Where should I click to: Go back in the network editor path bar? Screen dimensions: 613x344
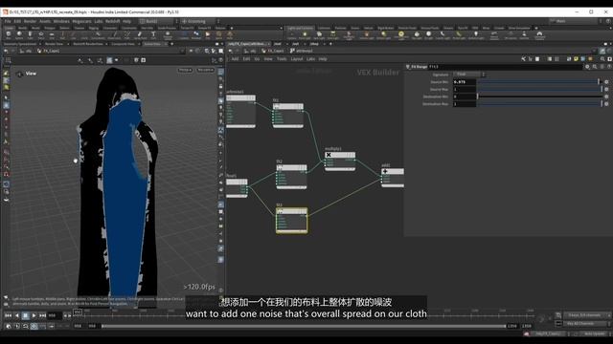tap(231, 51)
